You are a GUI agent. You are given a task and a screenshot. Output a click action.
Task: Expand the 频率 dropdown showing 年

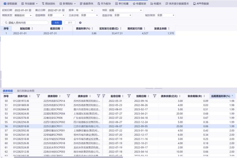tap(84, 10)
